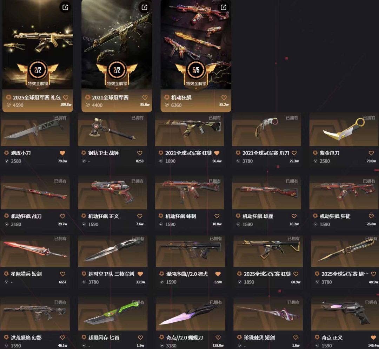Open the 星际猎兵 短剑 skin image

(35, 251)
